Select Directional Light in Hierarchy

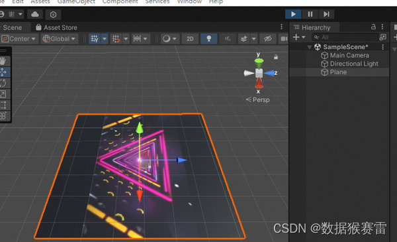click(x=354, y=64)
